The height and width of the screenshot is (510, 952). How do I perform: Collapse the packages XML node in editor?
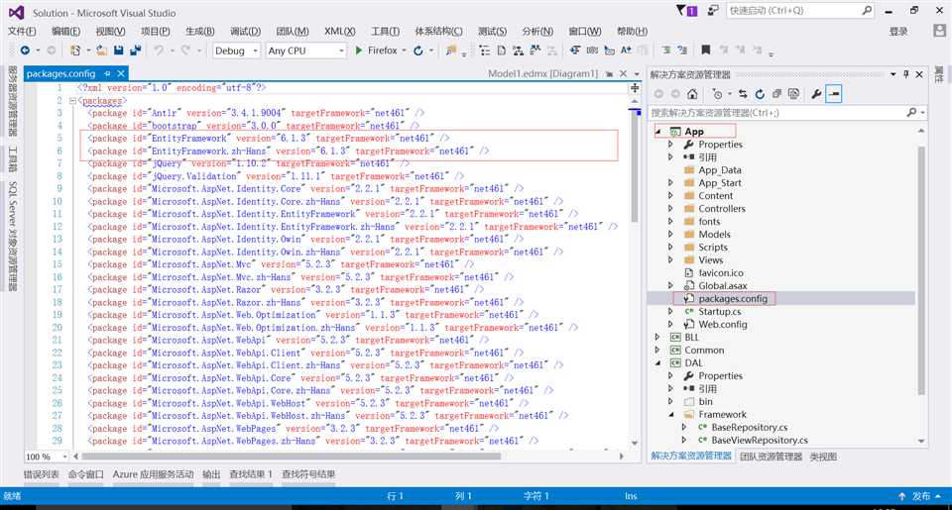72,101
